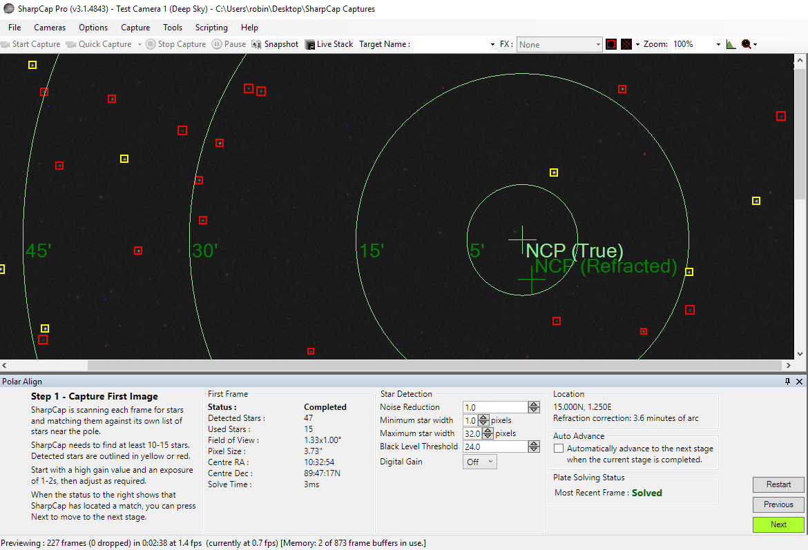
Task: Open the Options menu
Action: [93, 28]
